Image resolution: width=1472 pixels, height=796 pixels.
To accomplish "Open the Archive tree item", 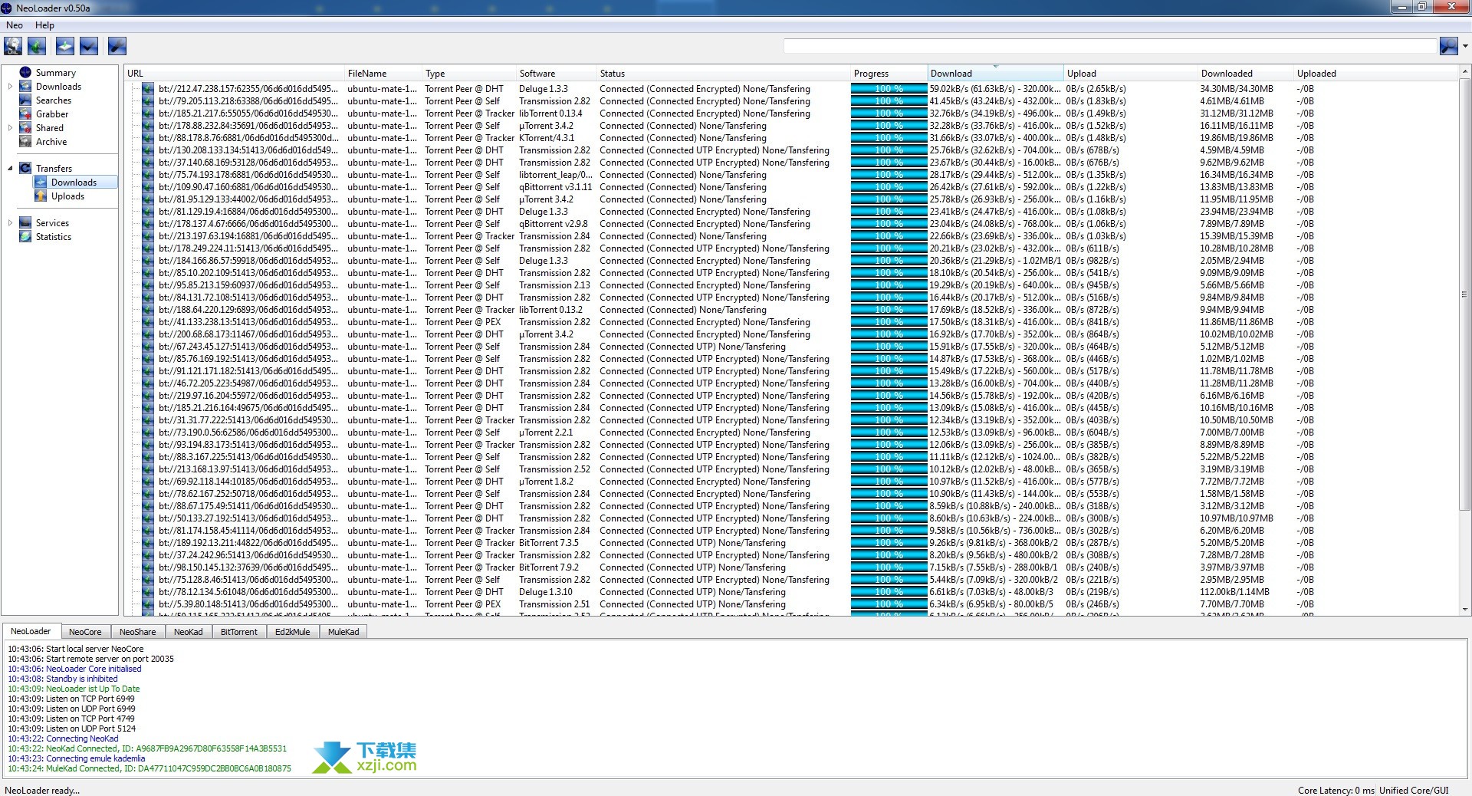I will pyautogui.click(x=51, y=142).
